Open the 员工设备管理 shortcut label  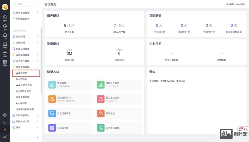pyautogui.click(x=64, y=113)
